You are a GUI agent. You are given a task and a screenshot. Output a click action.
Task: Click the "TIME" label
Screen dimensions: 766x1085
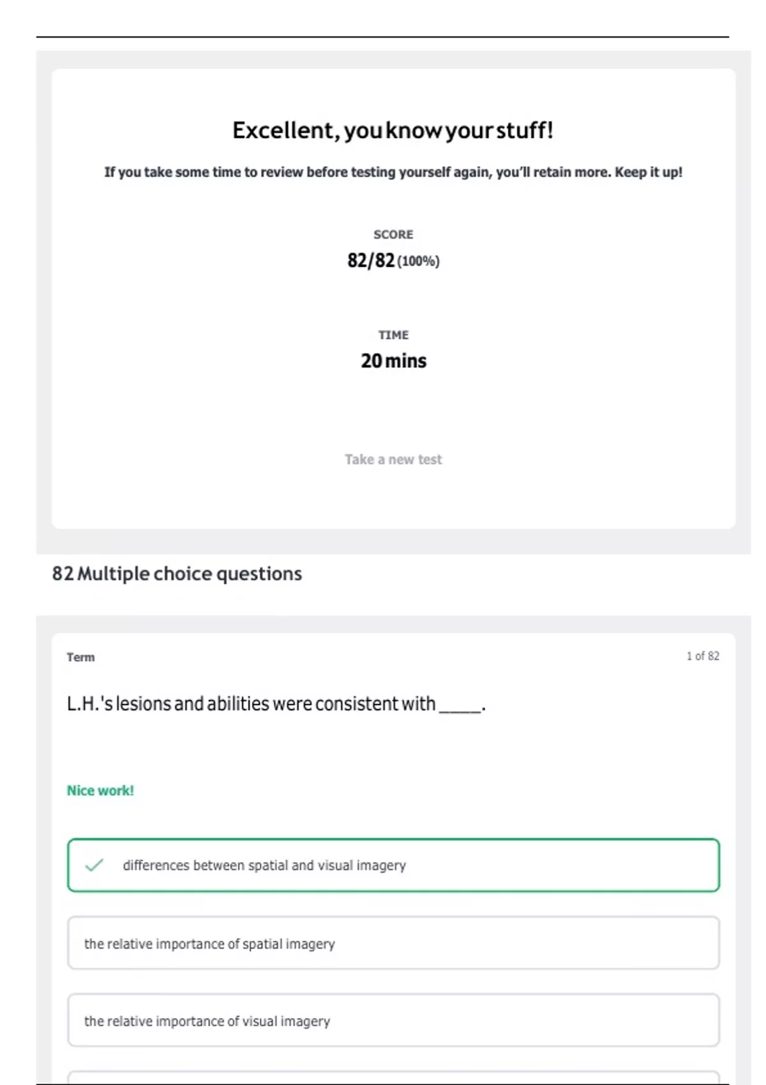[x=393, y=335]
